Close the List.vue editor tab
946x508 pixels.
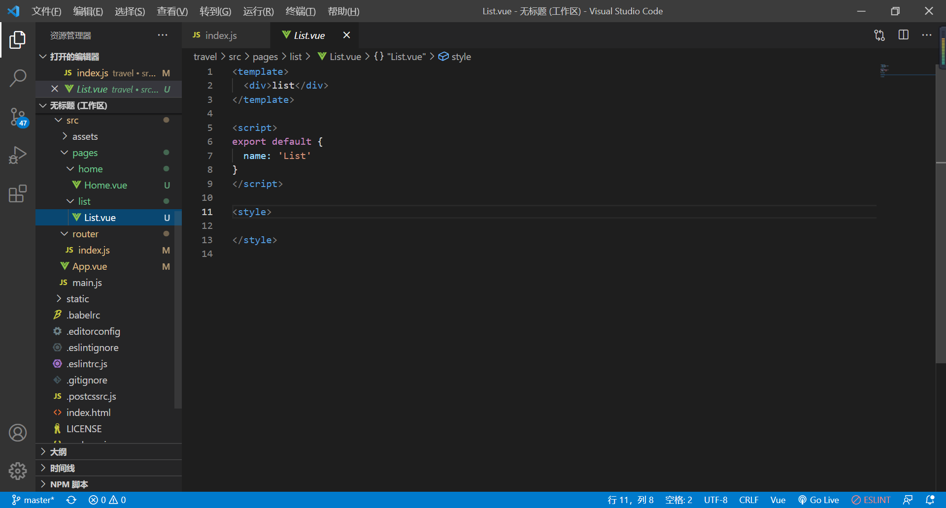coord(346,35)
